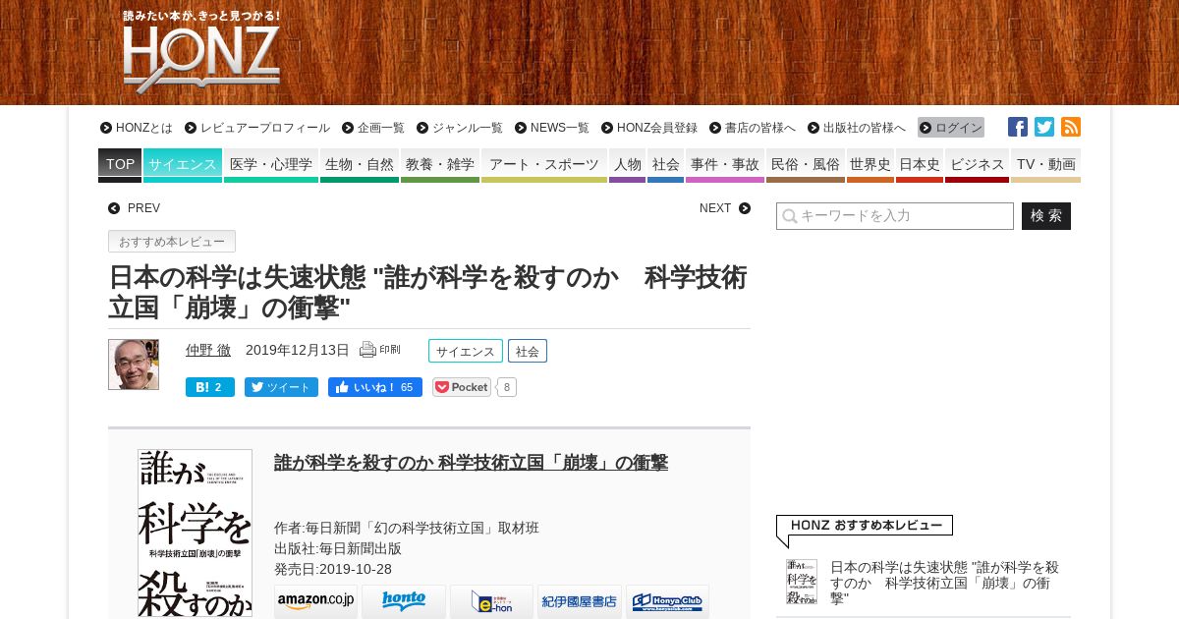Open the HONZ Facebook page icon
The width and height of the screenshot is (1179, 619).
(x=1018, y=127)
